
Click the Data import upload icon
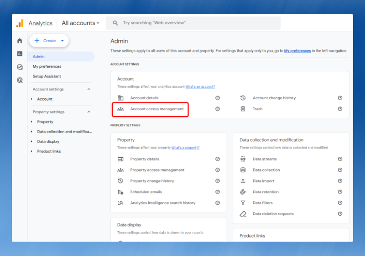tap(243, 181)
